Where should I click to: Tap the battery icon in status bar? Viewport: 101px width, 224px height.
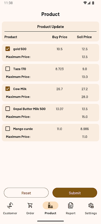pyautogui.click(x=93, y=3)
